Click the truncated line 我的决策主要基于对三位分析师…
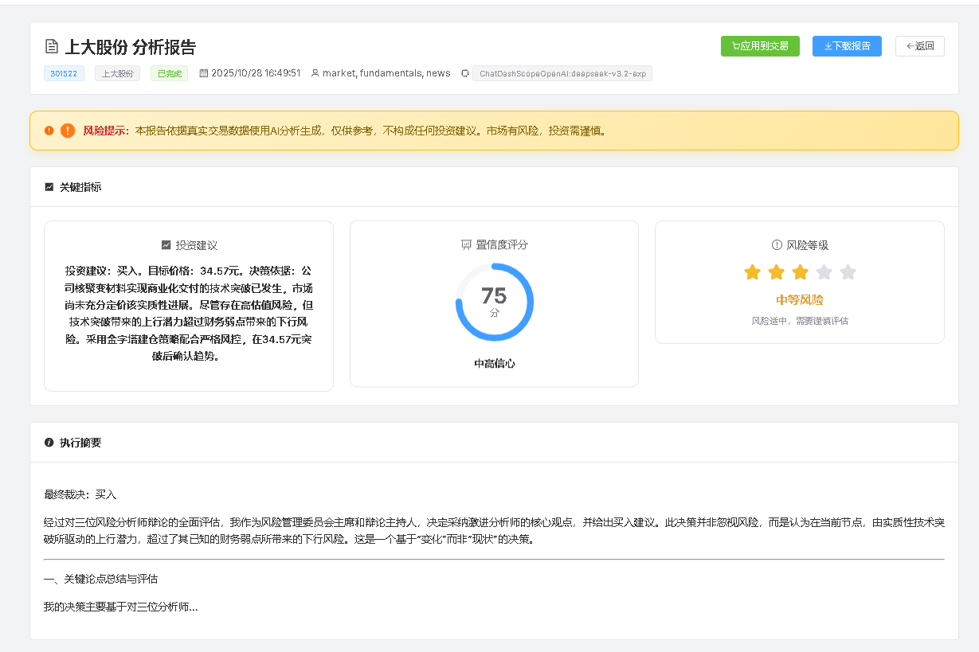Viewport: 979px width, 652px height. tap(121, 607)
